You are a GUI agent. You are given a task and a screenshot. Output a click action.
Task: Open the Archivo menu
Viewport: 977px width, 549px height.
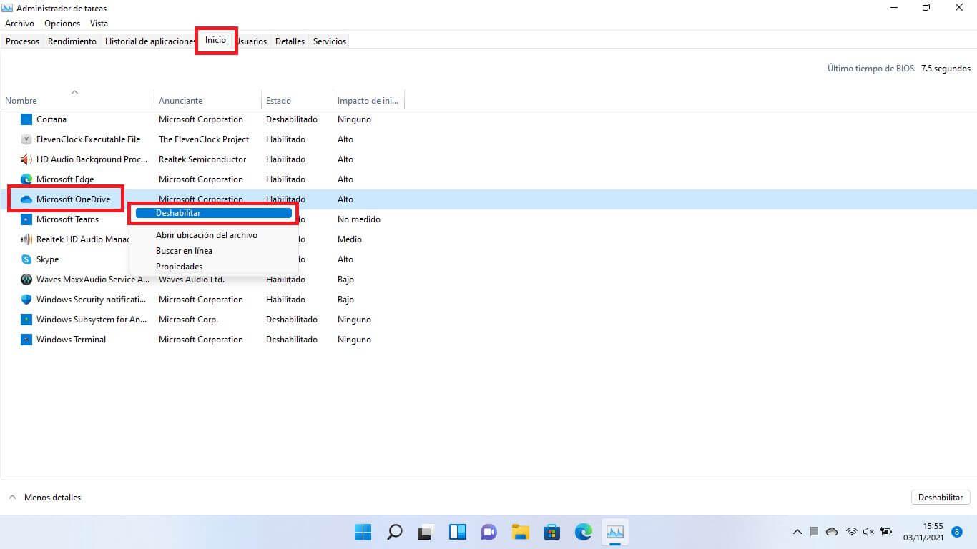point(19,24)
